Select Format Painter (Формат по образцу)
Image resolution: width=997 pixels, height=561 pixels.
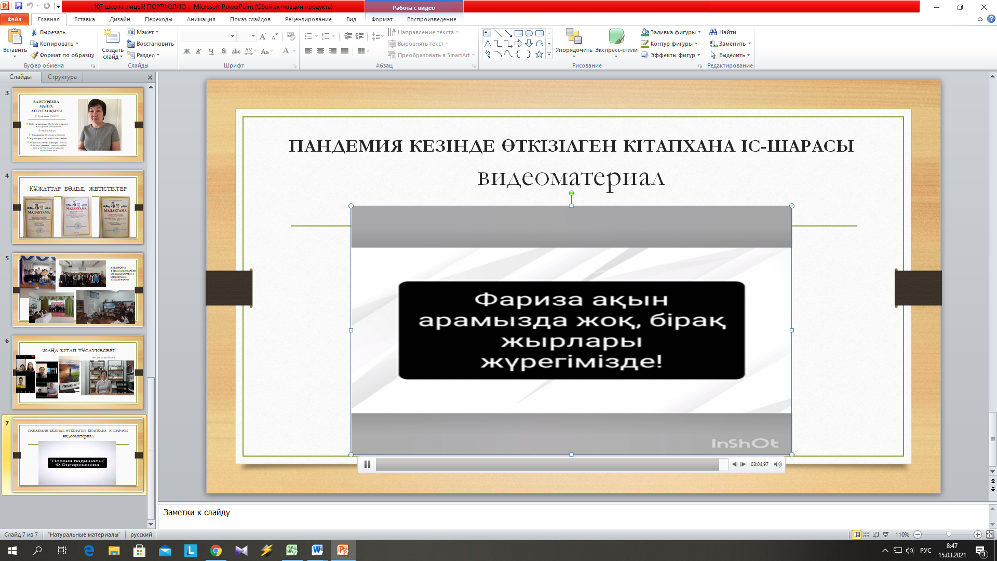click(x=62, y=55)
